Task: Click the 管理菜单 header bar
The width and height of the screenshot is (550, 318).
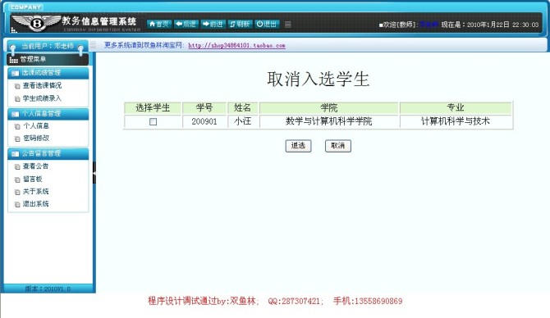Action: click(x=48, y=59)
